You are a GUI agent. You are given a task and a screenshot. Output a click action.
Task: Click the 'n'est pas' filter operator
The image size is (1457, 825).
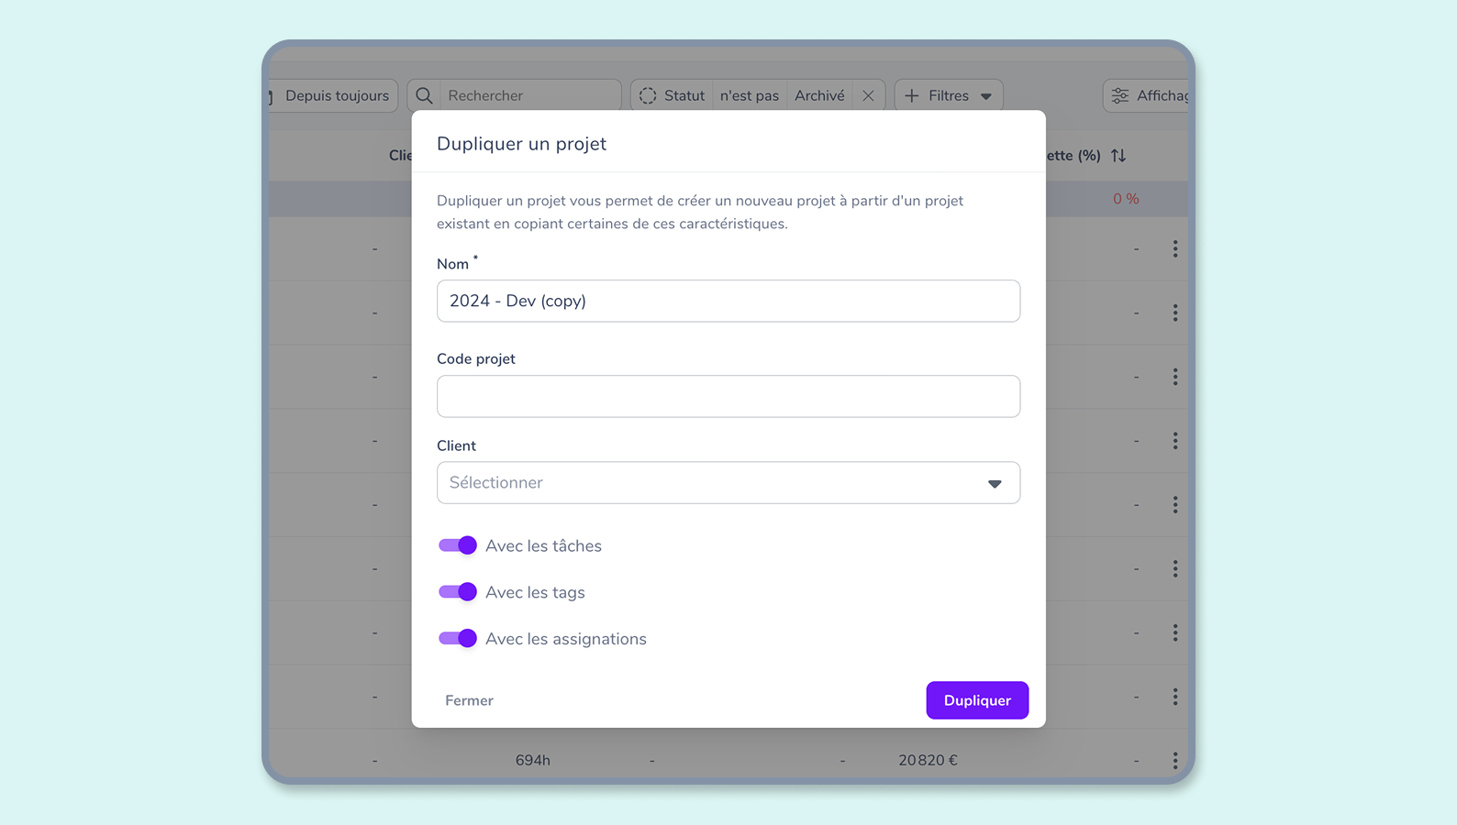749,95
